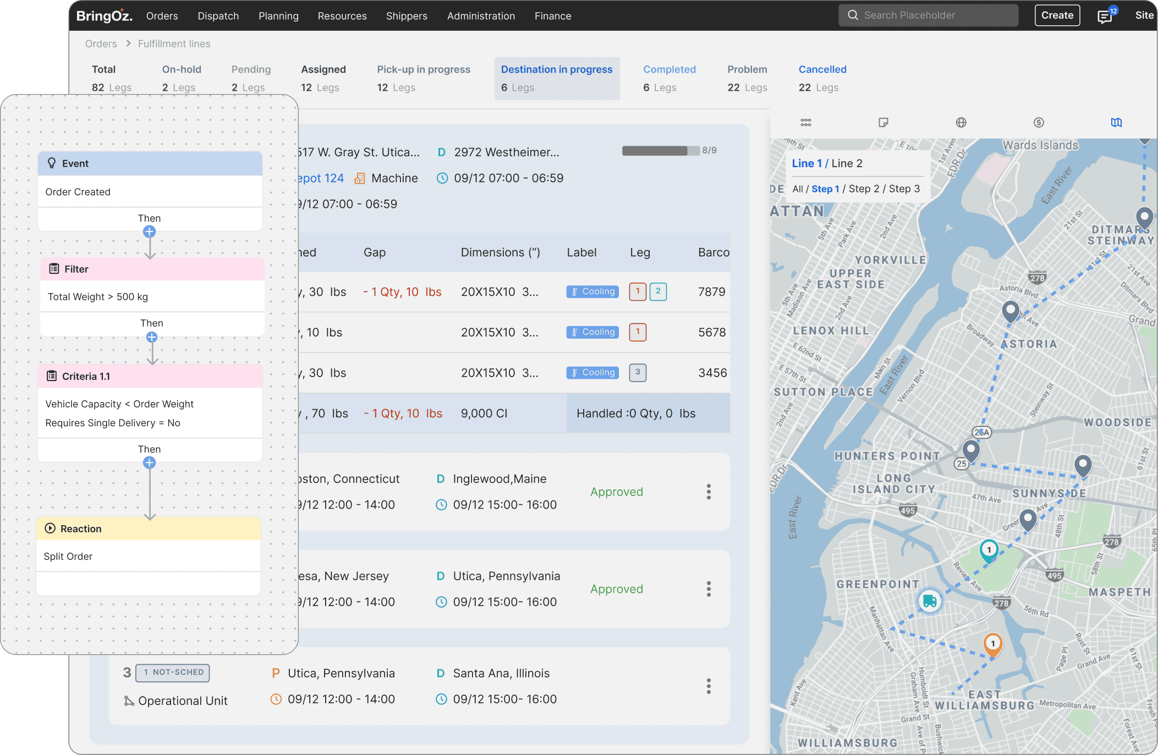Click the orange pin numbered 1 on map
This screenshot has height=755, width=1158.
click(993, 644)
